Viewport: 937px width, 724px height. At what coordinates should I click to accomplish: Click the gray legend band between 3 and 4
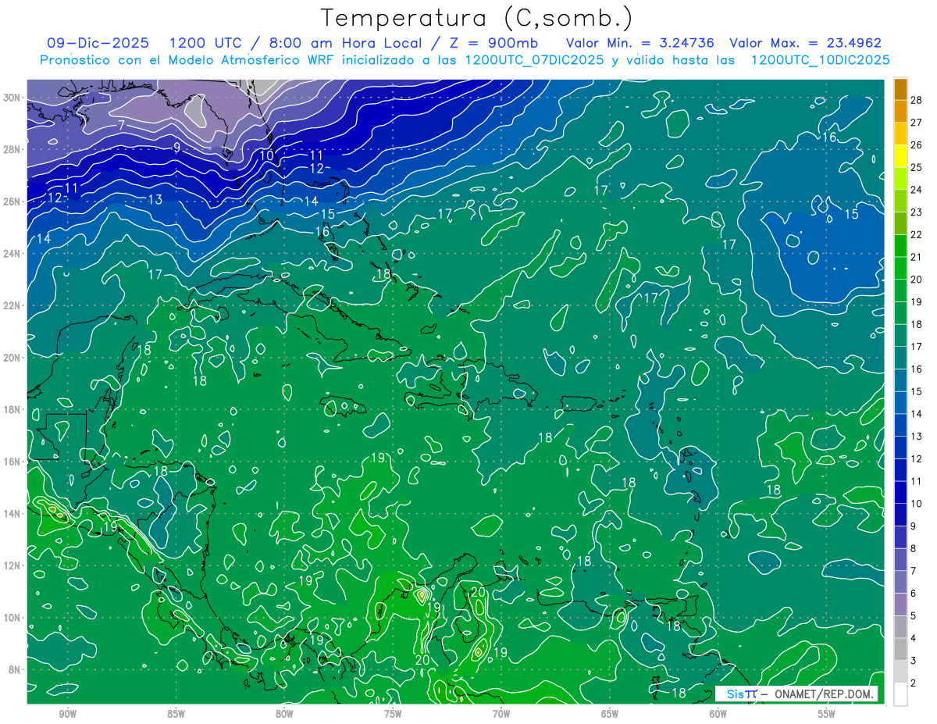900,649
